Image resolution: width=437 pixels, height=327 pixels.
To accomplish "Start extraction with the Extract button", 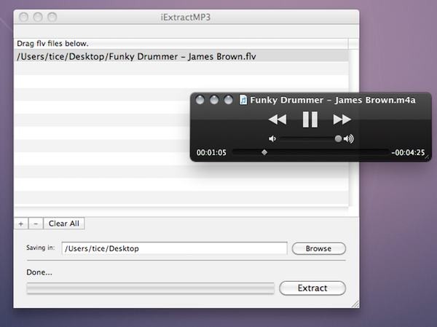I will click(x=312, y=288).
